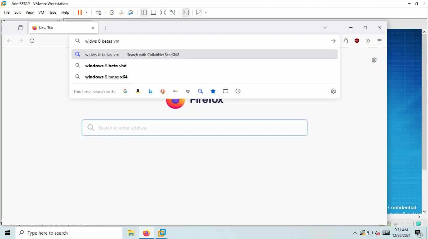Reload the current Firefox page

coord(32,41)
